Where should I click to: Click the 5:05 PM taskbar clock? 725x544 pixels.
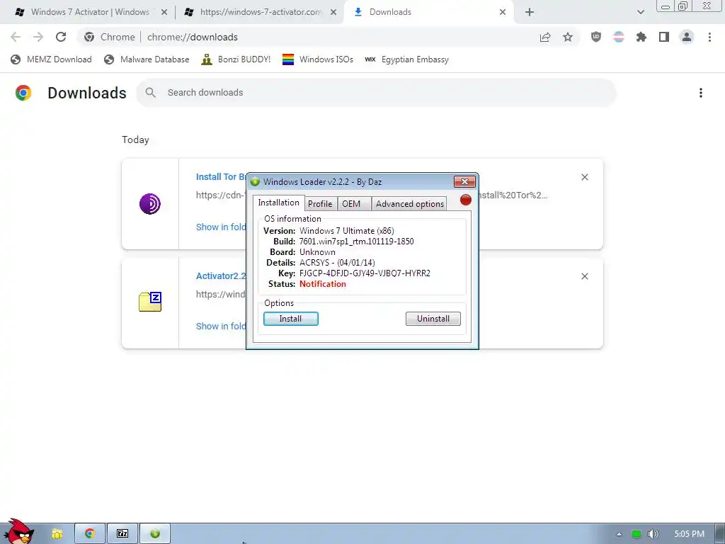pyautogui.click(x=690, y=534)
